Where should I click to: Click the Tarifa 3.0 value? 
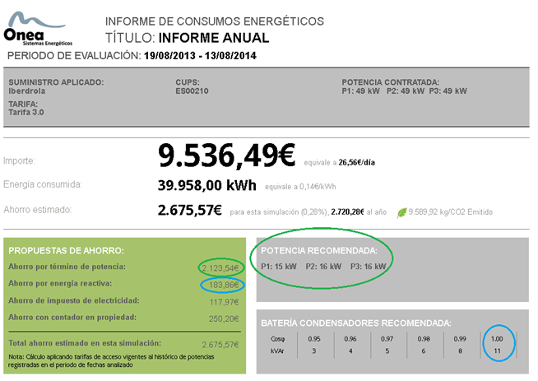[28, 114]
